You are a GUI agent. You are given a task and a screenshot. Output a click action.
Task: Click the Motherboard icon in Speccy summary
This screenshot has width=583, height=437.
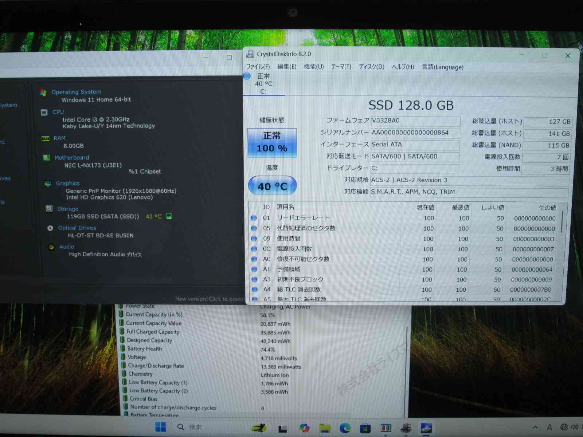[x=46, y=158]
